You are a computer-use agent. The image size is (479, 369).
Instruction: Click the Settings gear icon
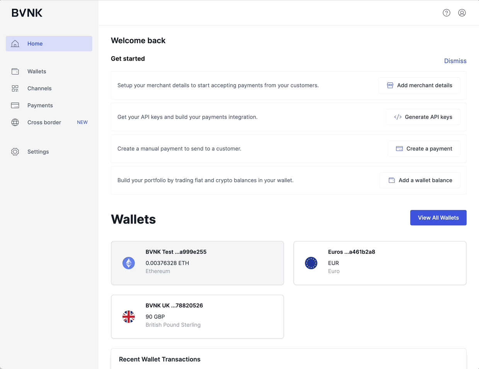[15, 152]
